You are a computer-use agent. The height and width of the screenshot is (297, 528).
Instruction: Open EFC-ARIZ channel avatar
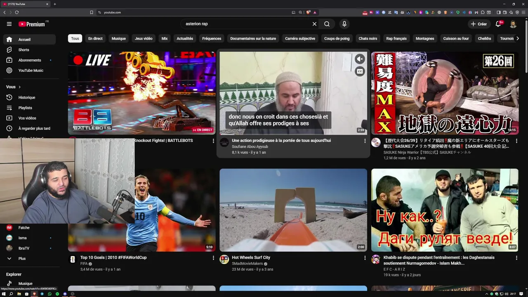click(x=376, y=259)
